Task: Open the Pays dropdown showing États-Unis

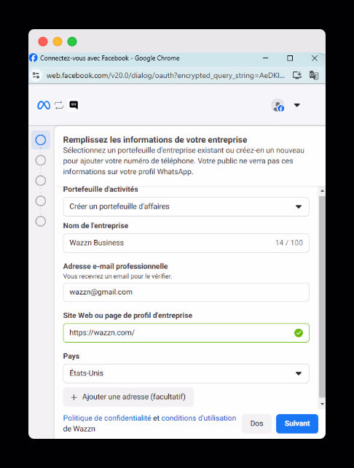Action: tap(186, 373)
